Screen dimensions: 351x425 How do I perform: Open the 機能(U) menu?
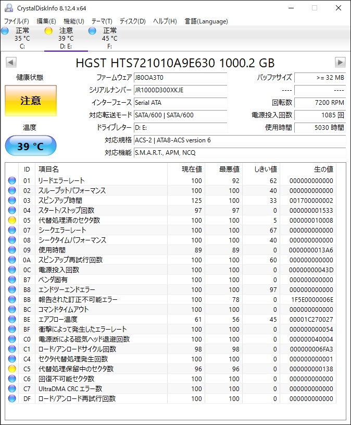click(74, 21)
